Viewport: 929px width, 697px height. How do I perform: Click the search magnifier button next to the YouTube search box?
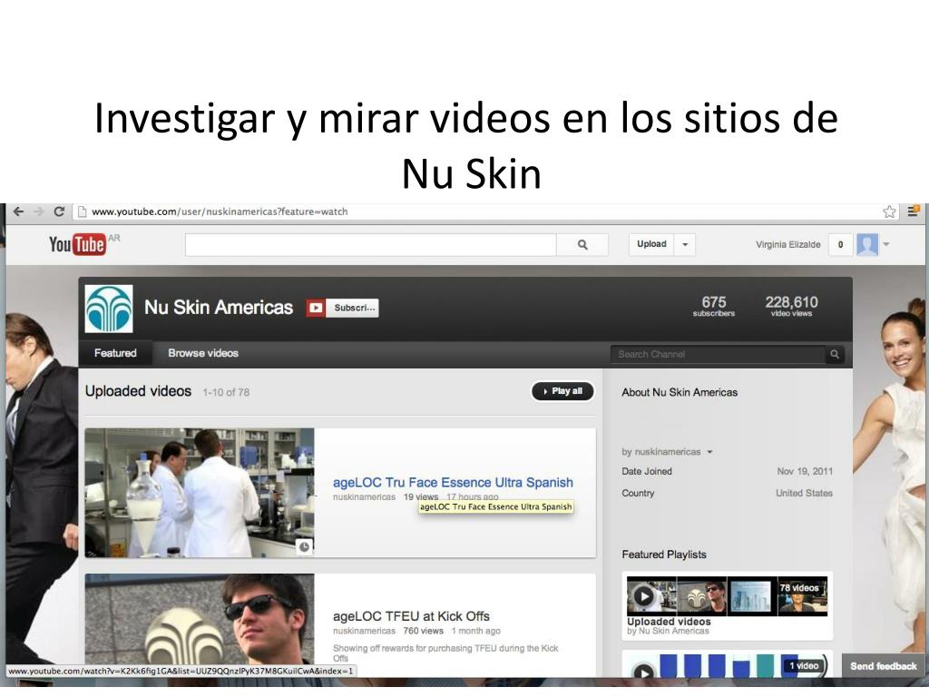(582, 244)
